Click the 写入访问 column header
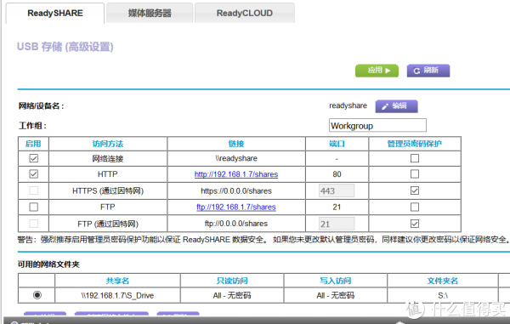 point(336,281)
